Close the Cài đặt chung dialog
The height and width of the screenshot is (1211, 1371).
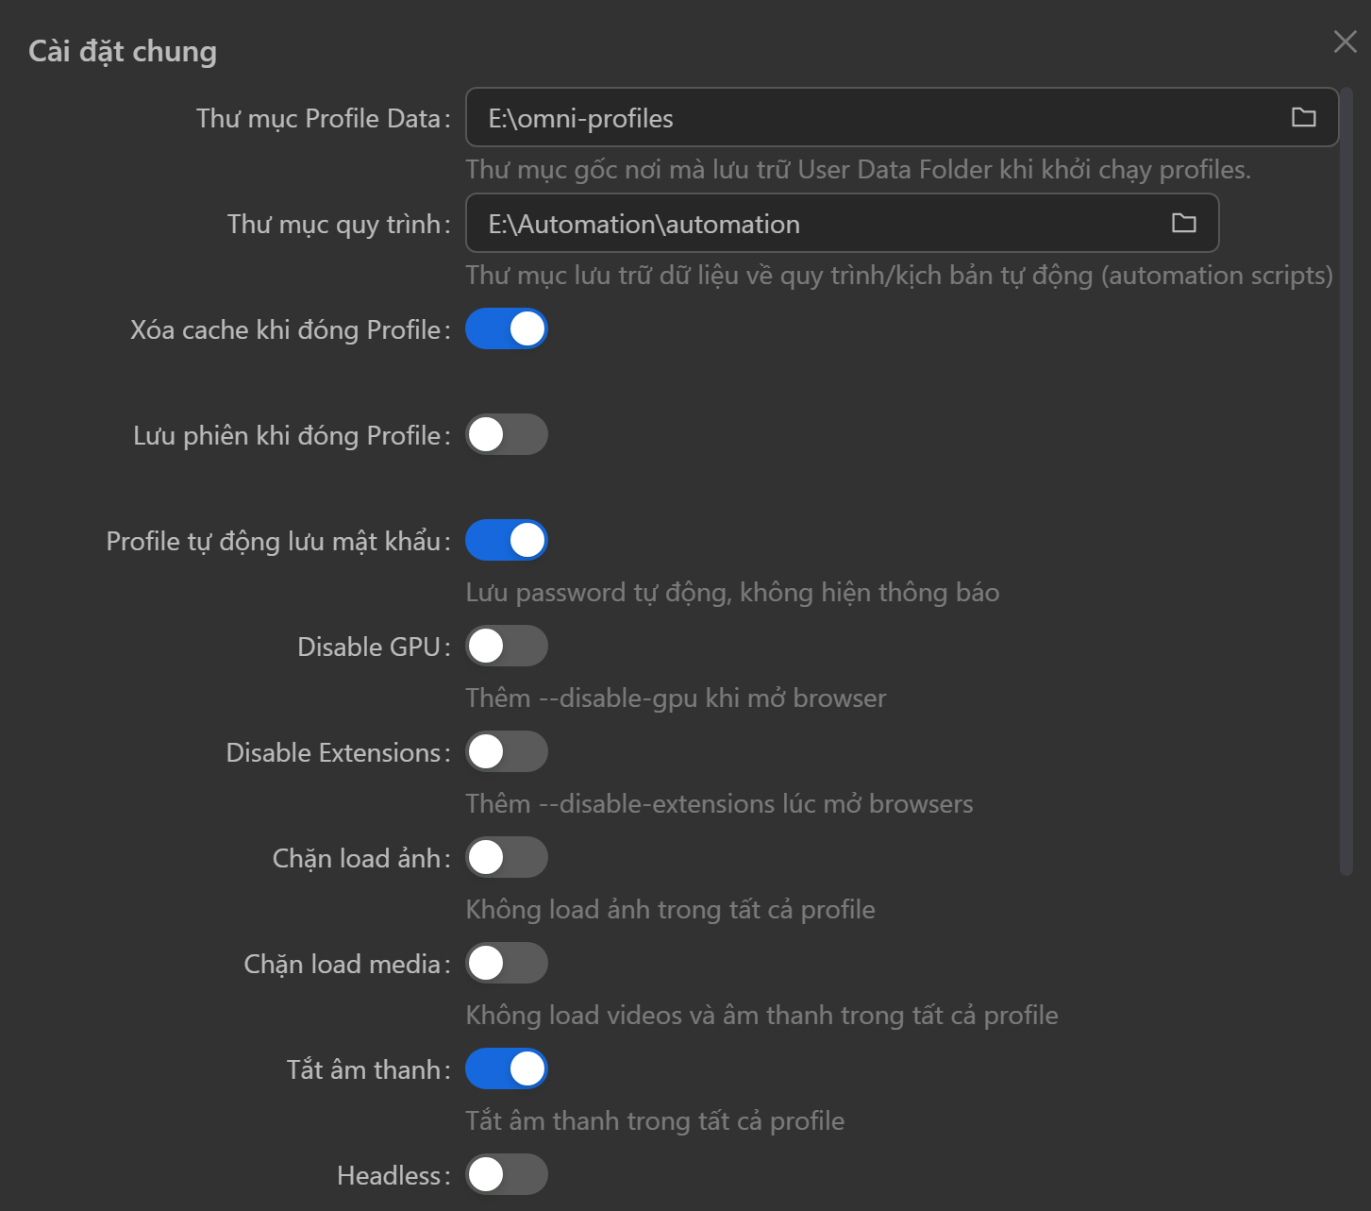(x=1345, y=42)
